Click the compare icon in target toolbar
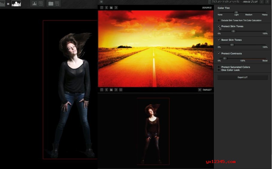 [121, 90]
